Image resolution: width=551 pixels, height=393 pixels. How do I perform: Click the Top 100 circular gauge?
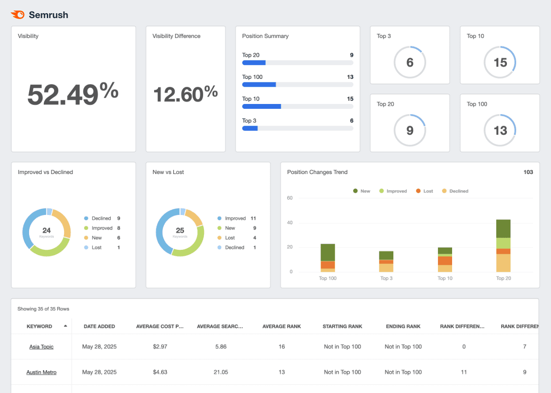click(x=500, y=130)
